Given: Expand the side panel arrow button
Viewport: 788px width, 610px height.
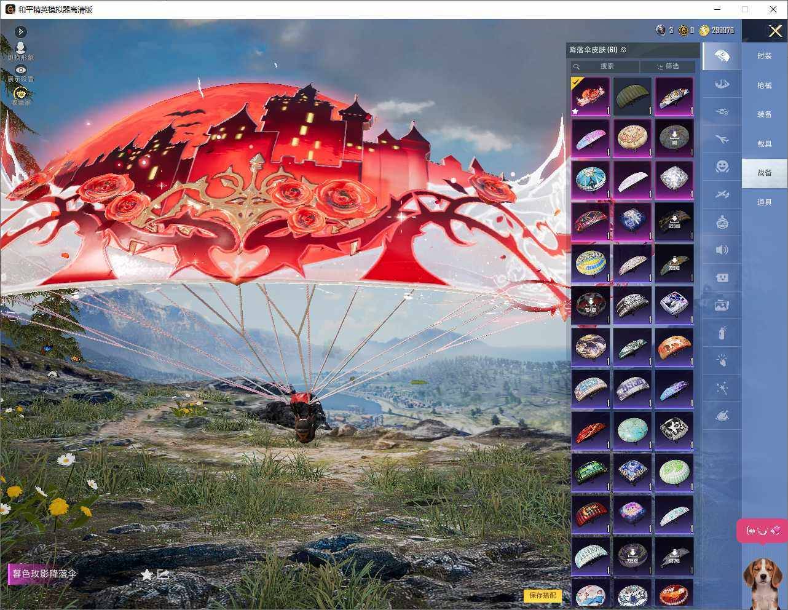Looking at the screenshot, I should tap(20, 31).
